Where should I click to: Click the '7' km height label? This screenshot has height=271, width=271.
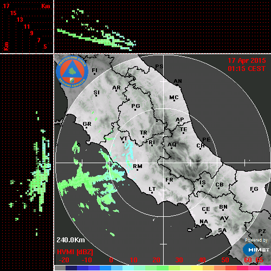point(38,40)
